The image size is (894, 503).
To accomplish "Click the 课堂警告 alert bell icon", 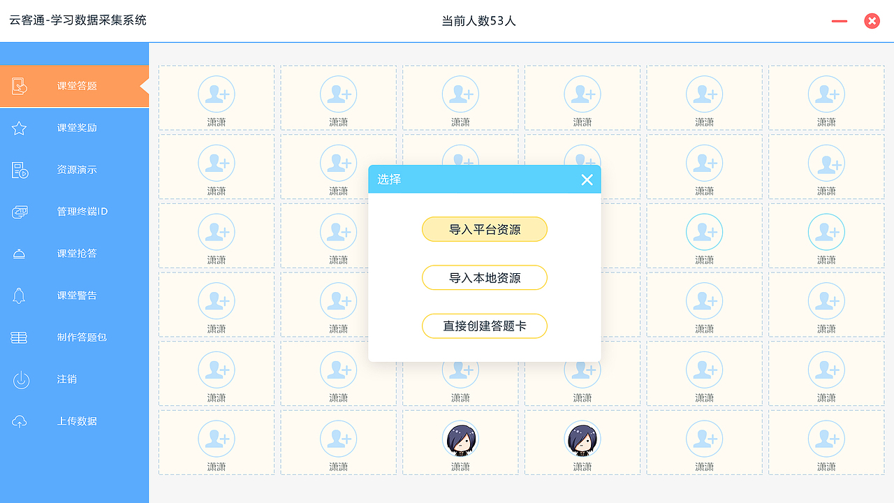I will (x=19, y=296).
